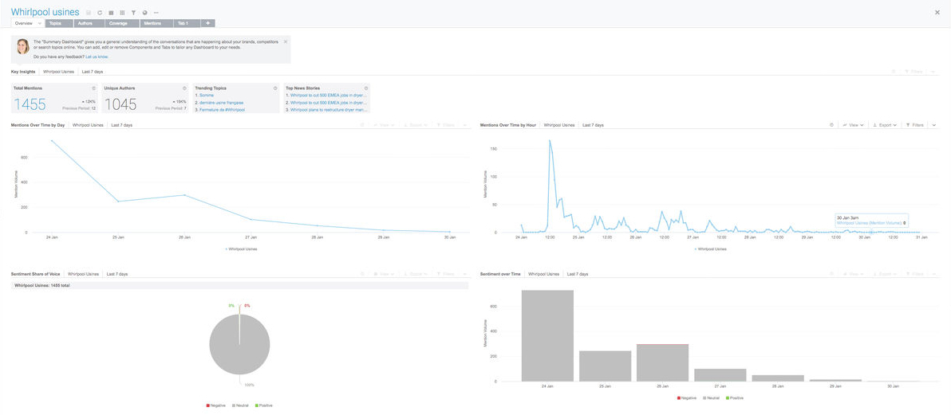The image size is (951, 415).
Task: Click the grid layout icon in header
Action: pyautogui.click(x=122, y=13)
